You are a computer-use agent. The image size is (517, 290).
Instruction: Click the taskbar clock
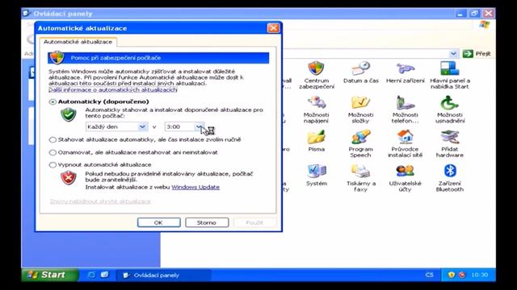(x=479, y=275)
